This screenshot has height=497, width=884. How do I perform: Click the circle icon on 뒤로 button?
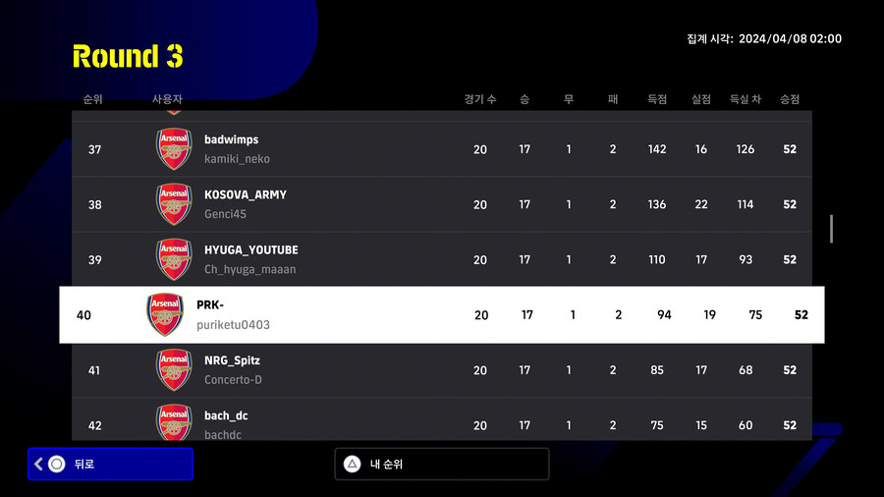click(57, 464)
